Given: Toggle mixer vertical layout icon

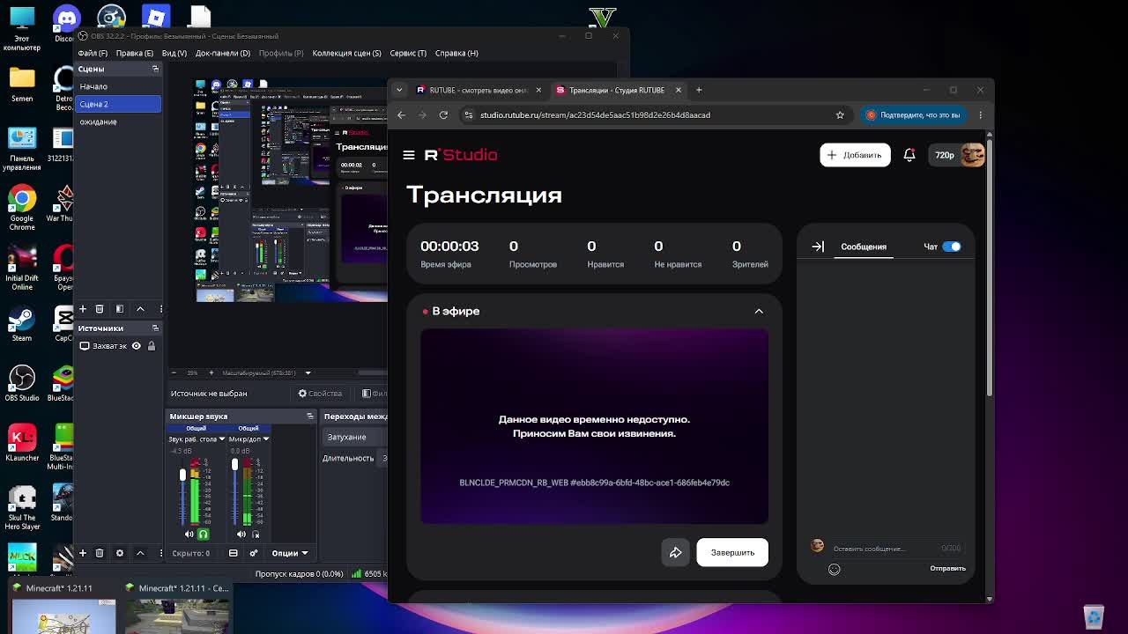Looking at the screenshot, I should click(234, 553).
